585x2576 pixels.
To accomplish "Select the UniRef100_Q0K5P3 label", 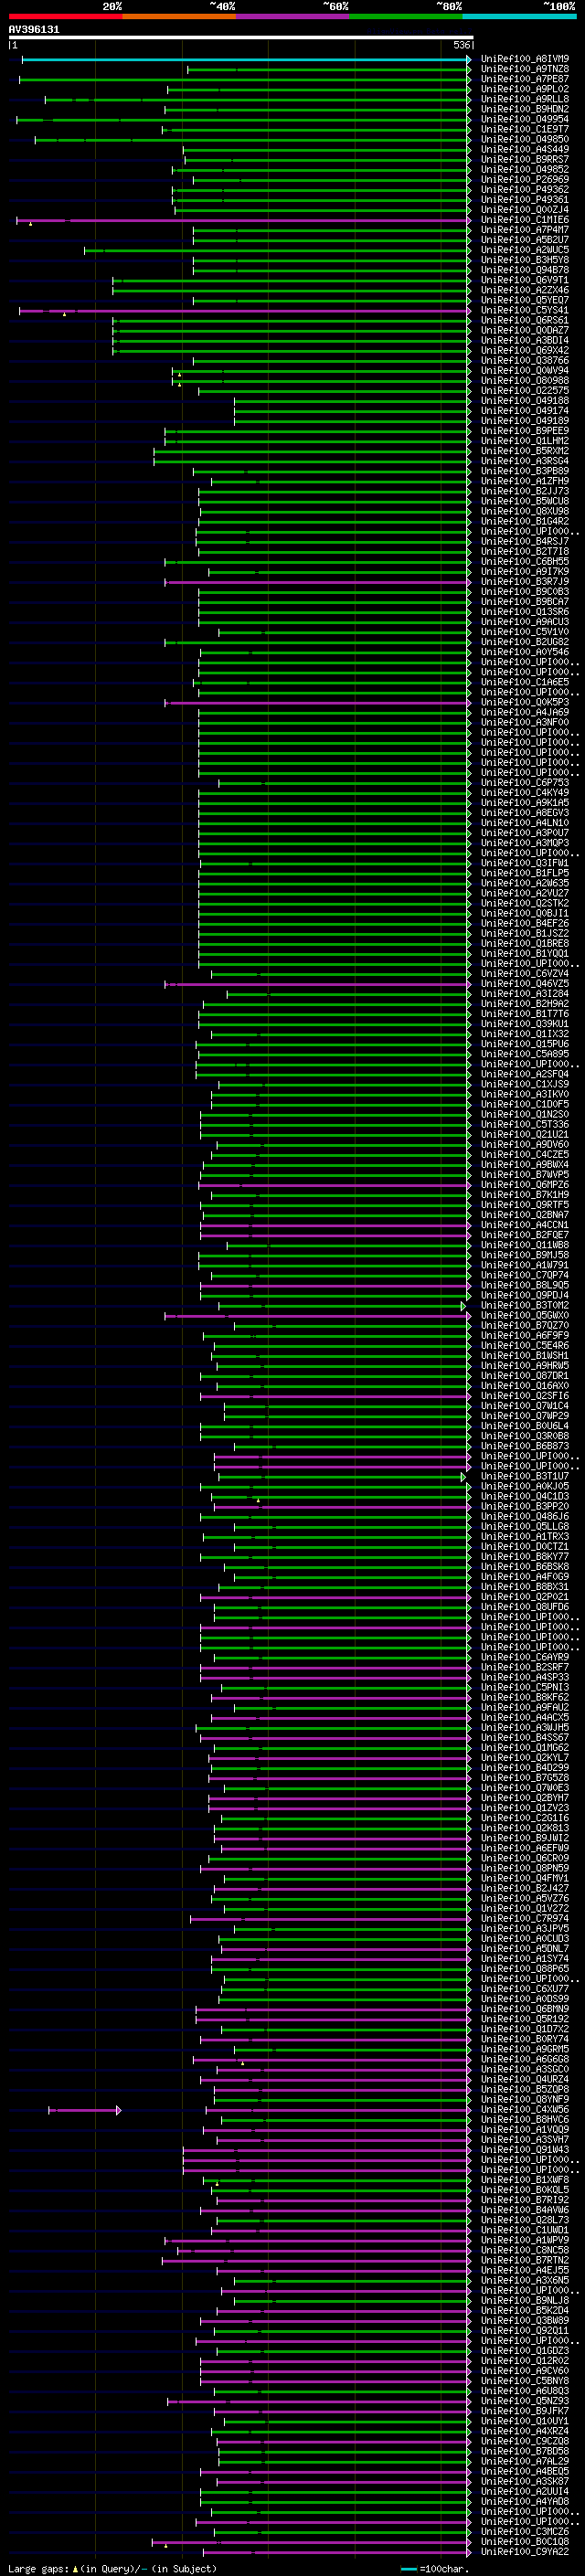I will coord(524,703).
